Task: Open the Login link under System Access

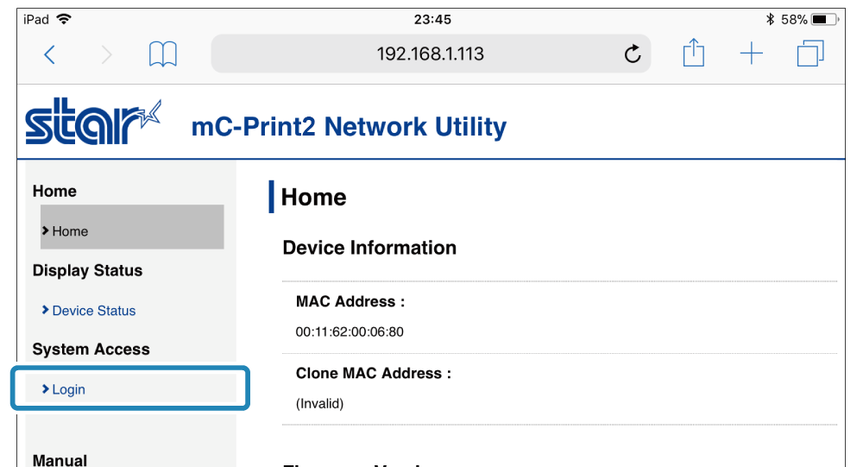Action: 68,389
